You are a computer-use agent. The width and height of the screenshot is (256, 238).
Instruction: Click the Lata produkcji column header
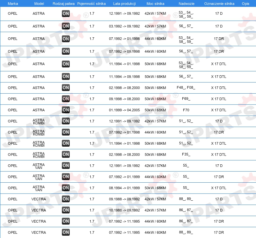tap(124, 4)
